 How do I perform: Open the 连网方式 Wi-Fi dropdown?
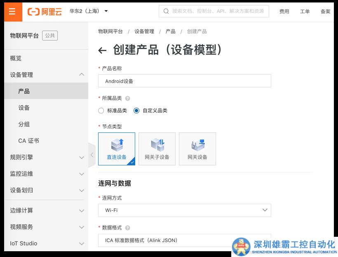pos(185,210)
